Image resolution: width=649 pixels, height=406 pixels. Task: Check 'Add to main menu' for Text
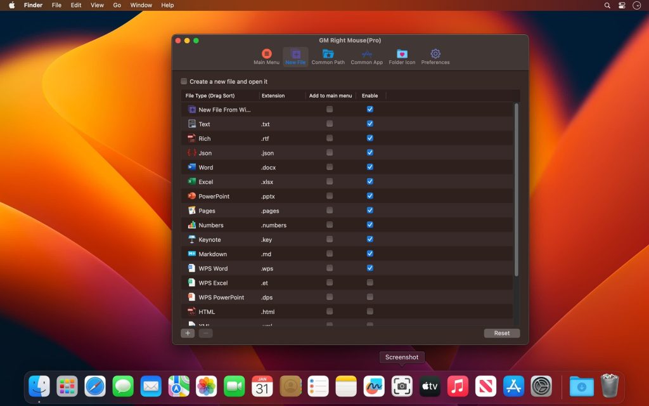330,124
